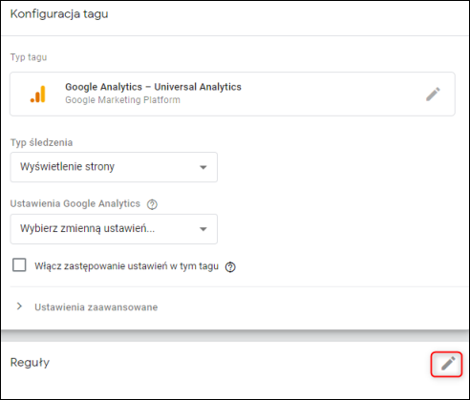Open help icon beside Włącz zastępowanie ustawień
The image size is (470, 400).
pos(230,267)
